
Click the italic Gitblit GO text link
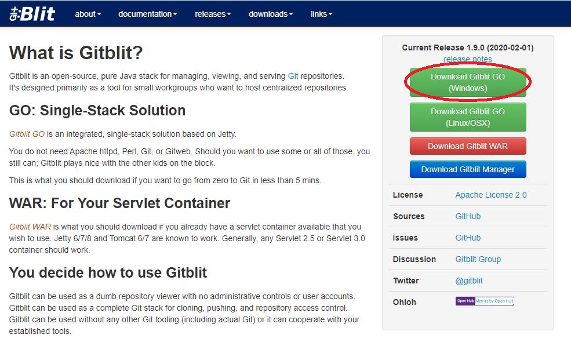(x=27, y=134)
